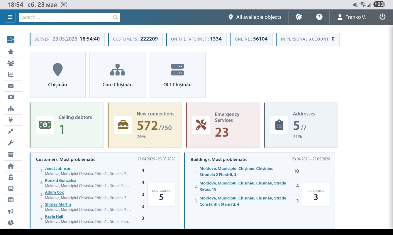Click the power logout icon

click(x=382, y=17)
